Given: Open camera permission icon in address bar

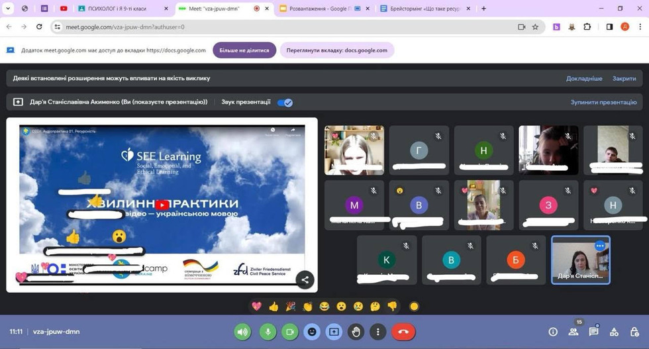Looking at the screenshot, I should coord(522,27).
